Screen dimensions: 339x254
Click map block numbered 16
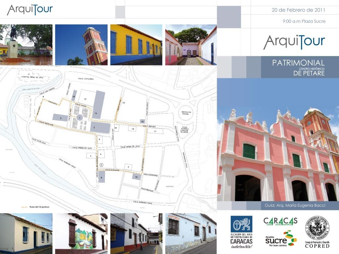(x=98, y=105)
